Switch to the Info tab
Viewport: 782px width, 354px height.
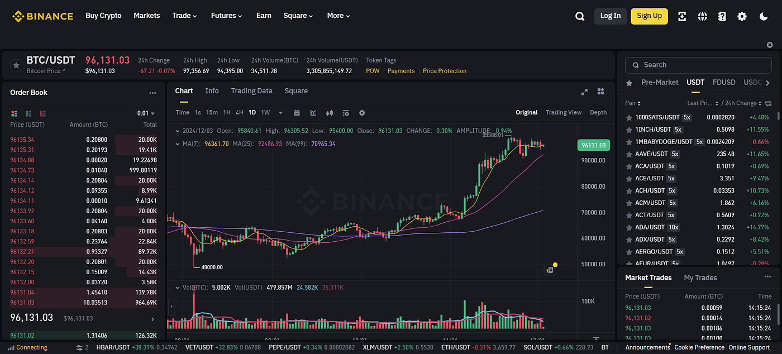tap(212, 91)
